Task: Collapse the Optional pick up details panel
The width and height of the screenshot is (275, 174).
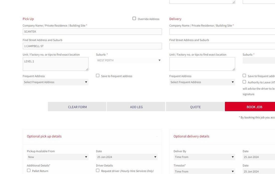Action: click(x=157, y=136)
